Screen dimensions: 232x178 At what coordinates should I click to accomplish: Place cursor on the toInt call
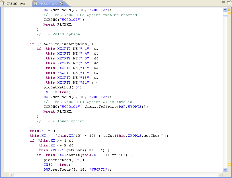point(109,136)
